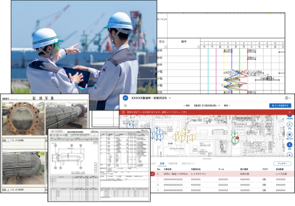Open row number 1 link in the scaffold table

[x=158, y=179]
